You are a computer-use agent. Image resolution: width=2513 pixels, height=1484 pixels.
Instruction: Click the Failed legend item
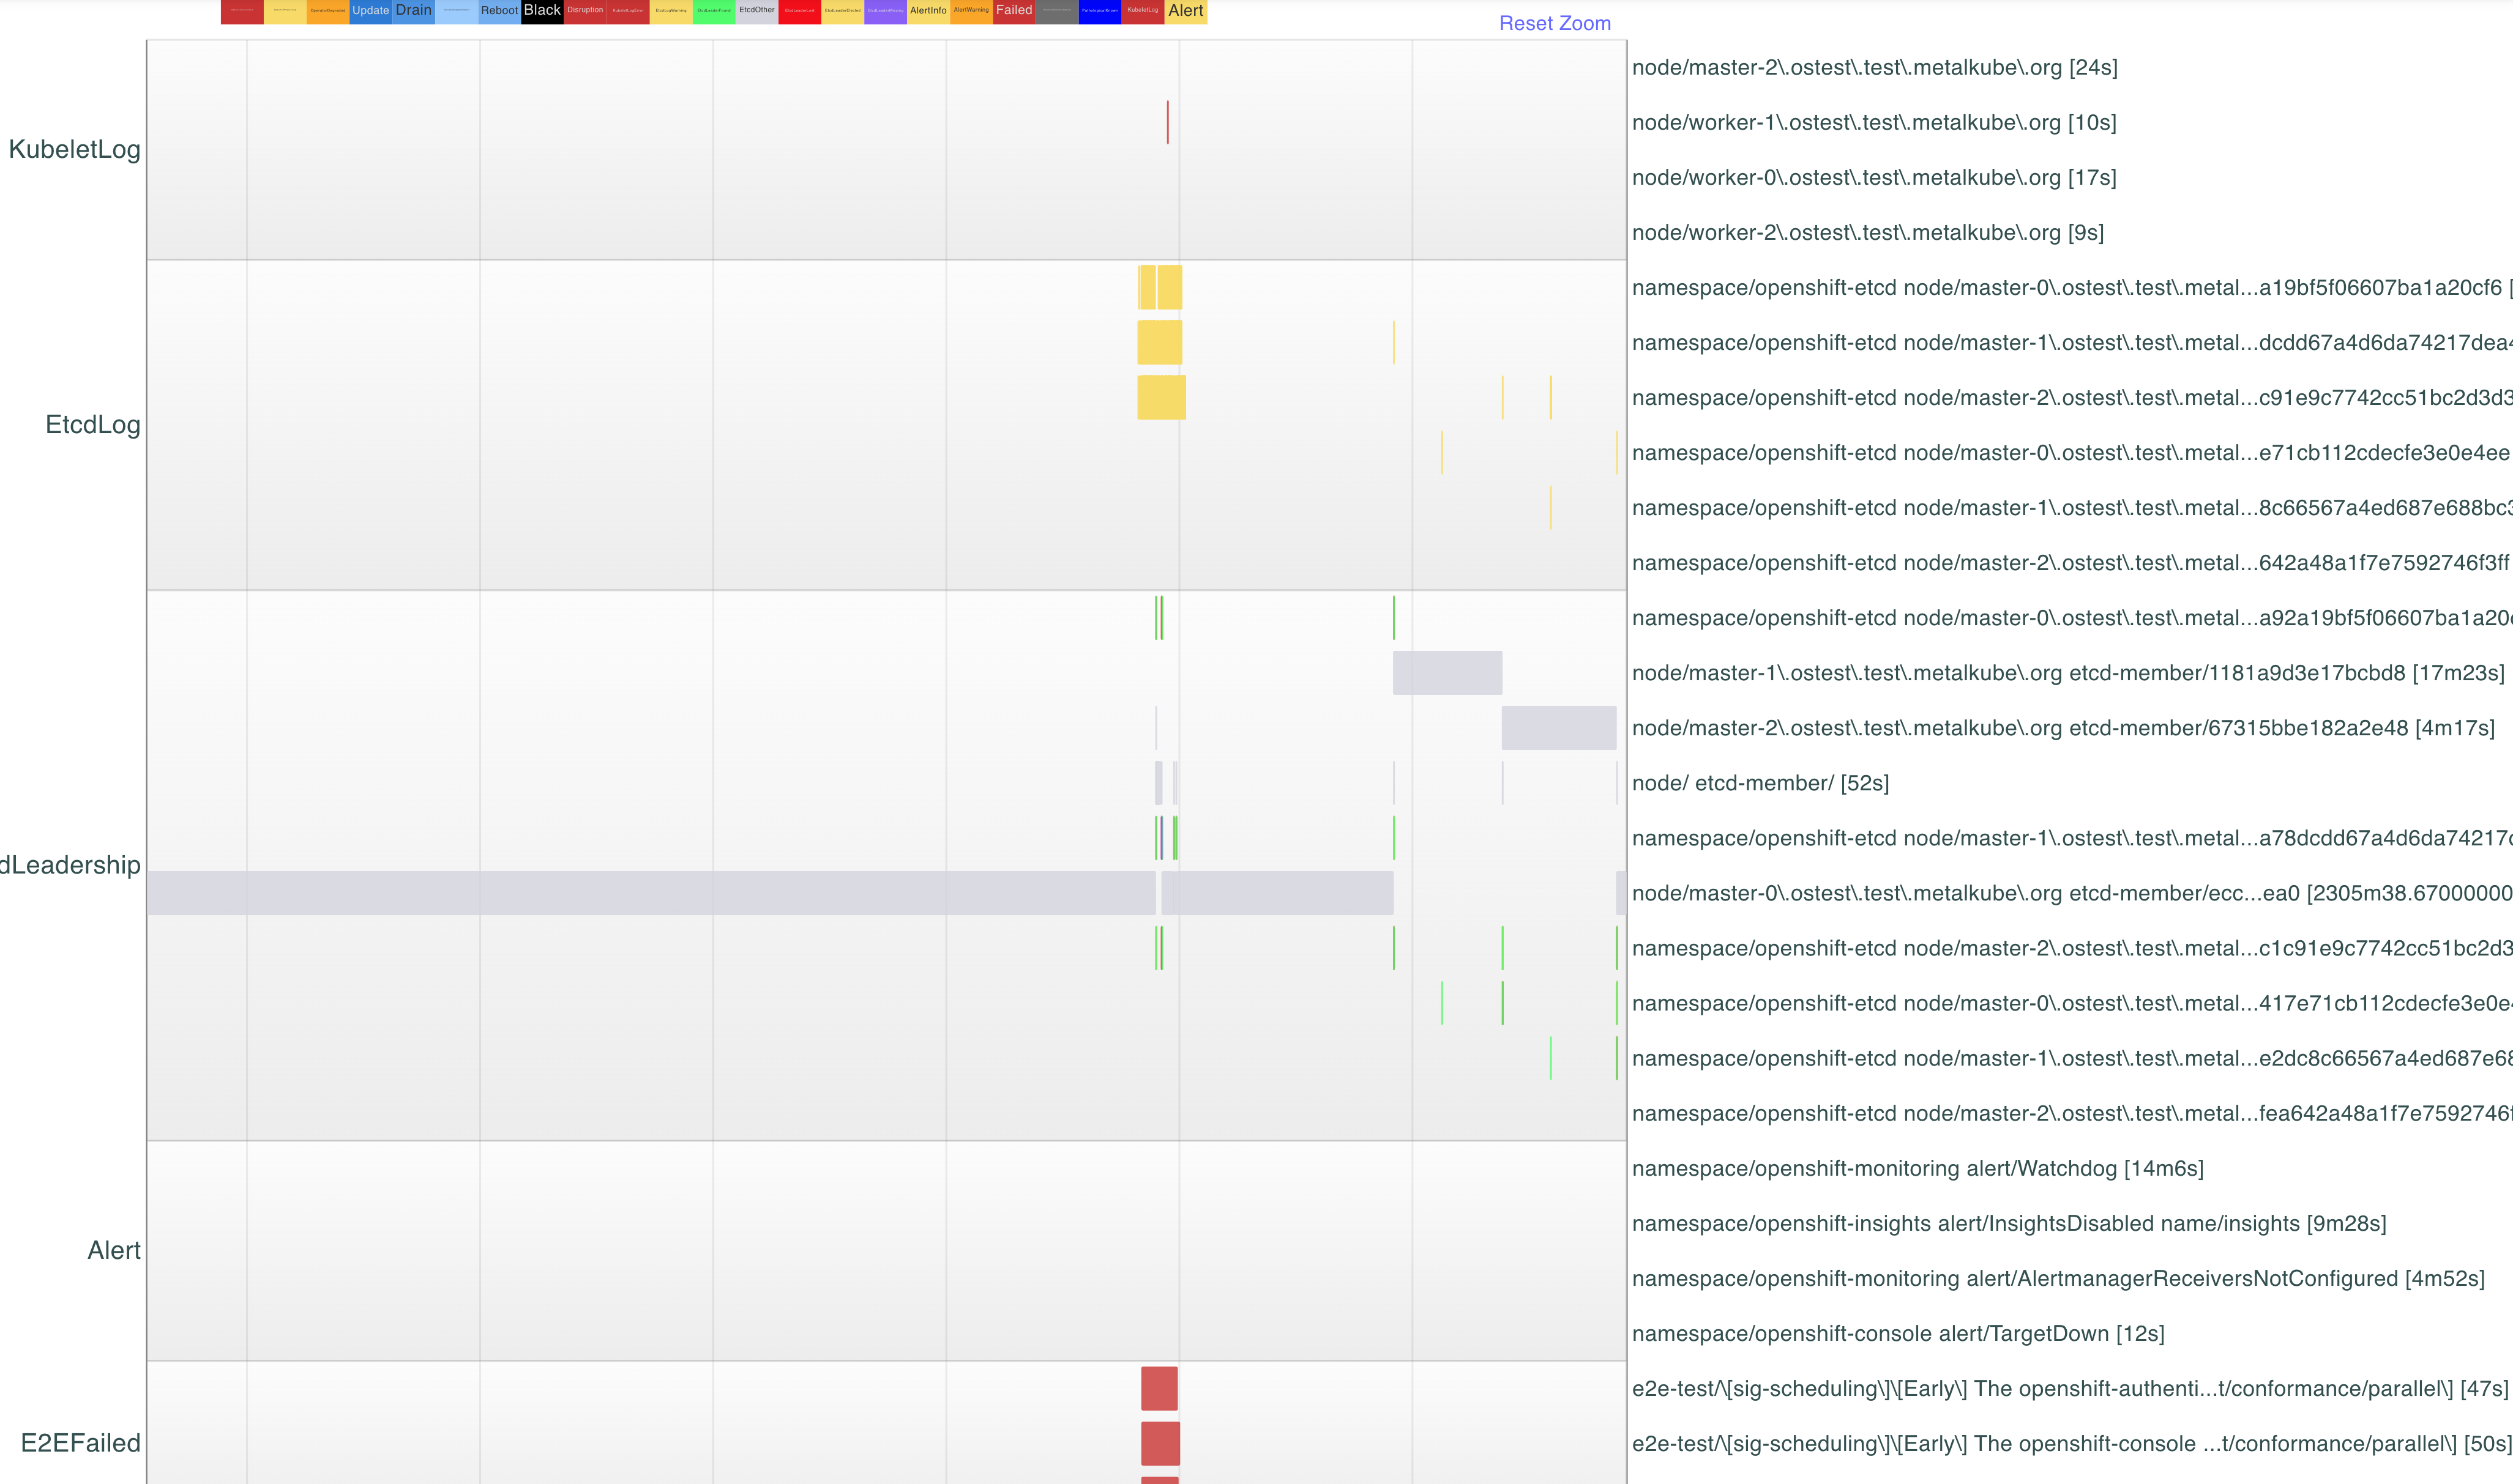point(1014,11)
